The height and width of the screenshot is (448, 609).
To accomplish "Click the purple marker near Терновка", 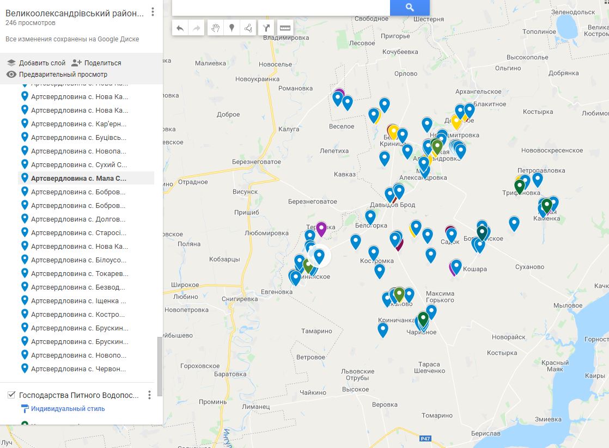I will click(x=321, y=228).
